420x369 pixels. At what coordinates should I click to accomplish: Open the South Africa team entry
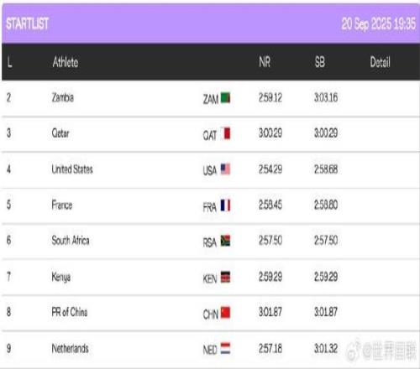pyautogui.click(x=71, y=241)
